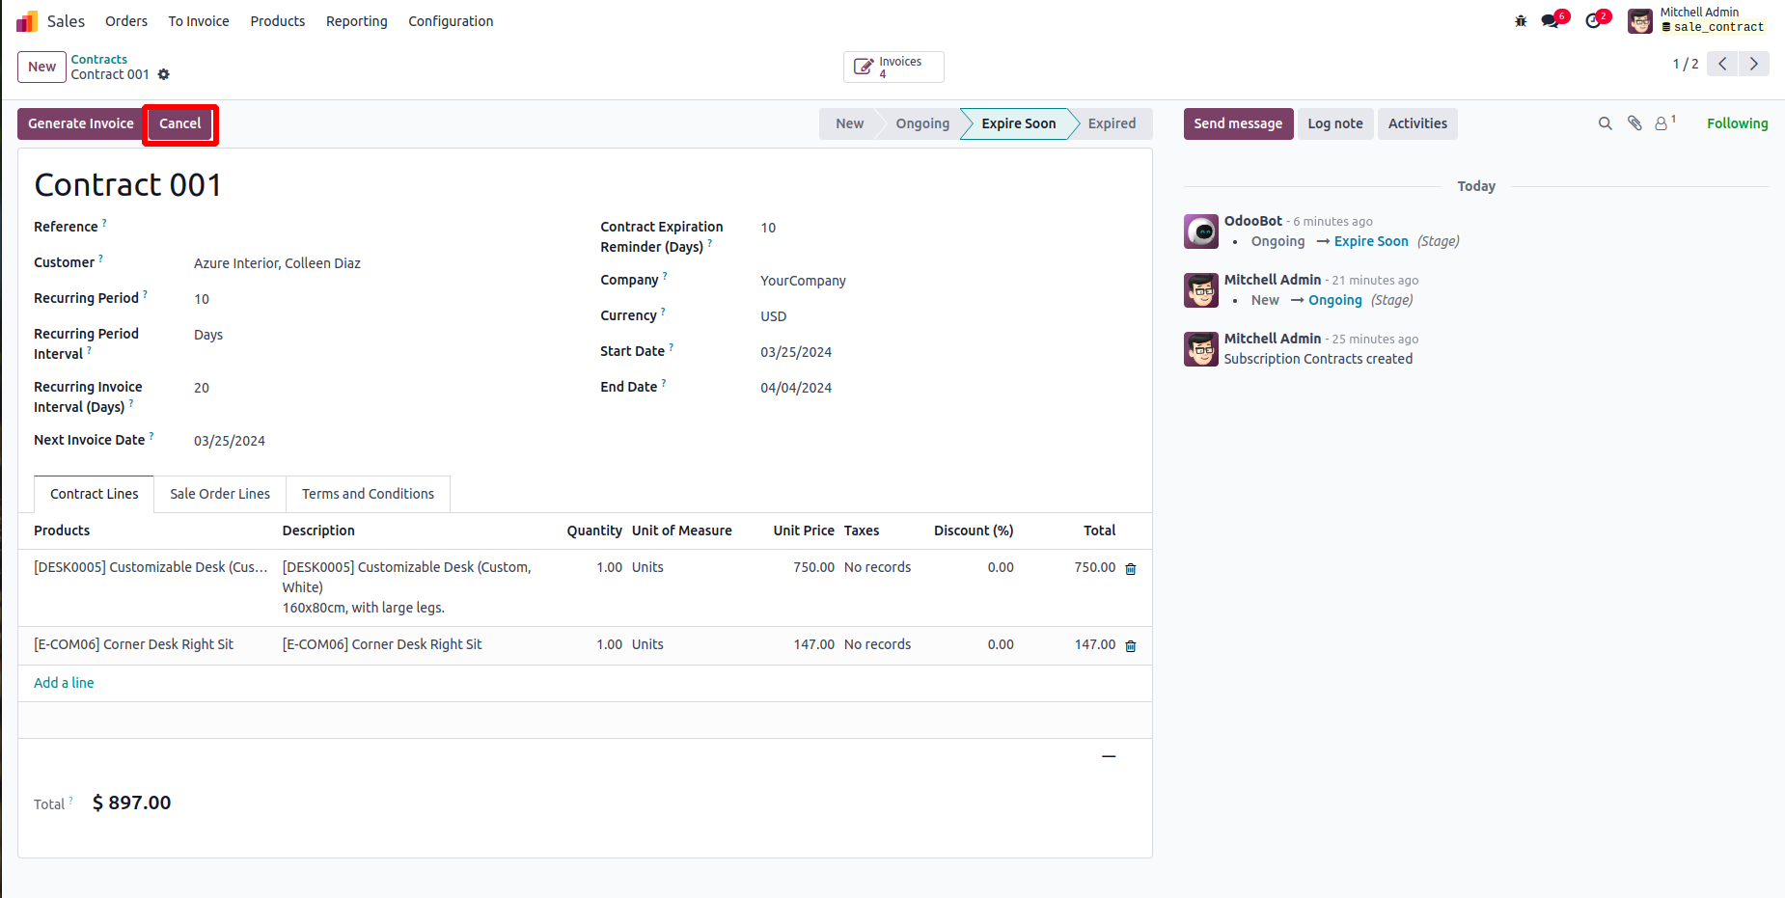Click the gear icon beside Contract 001
The width and height of the screenshot is (1785, 898).
tap(164, 75)
